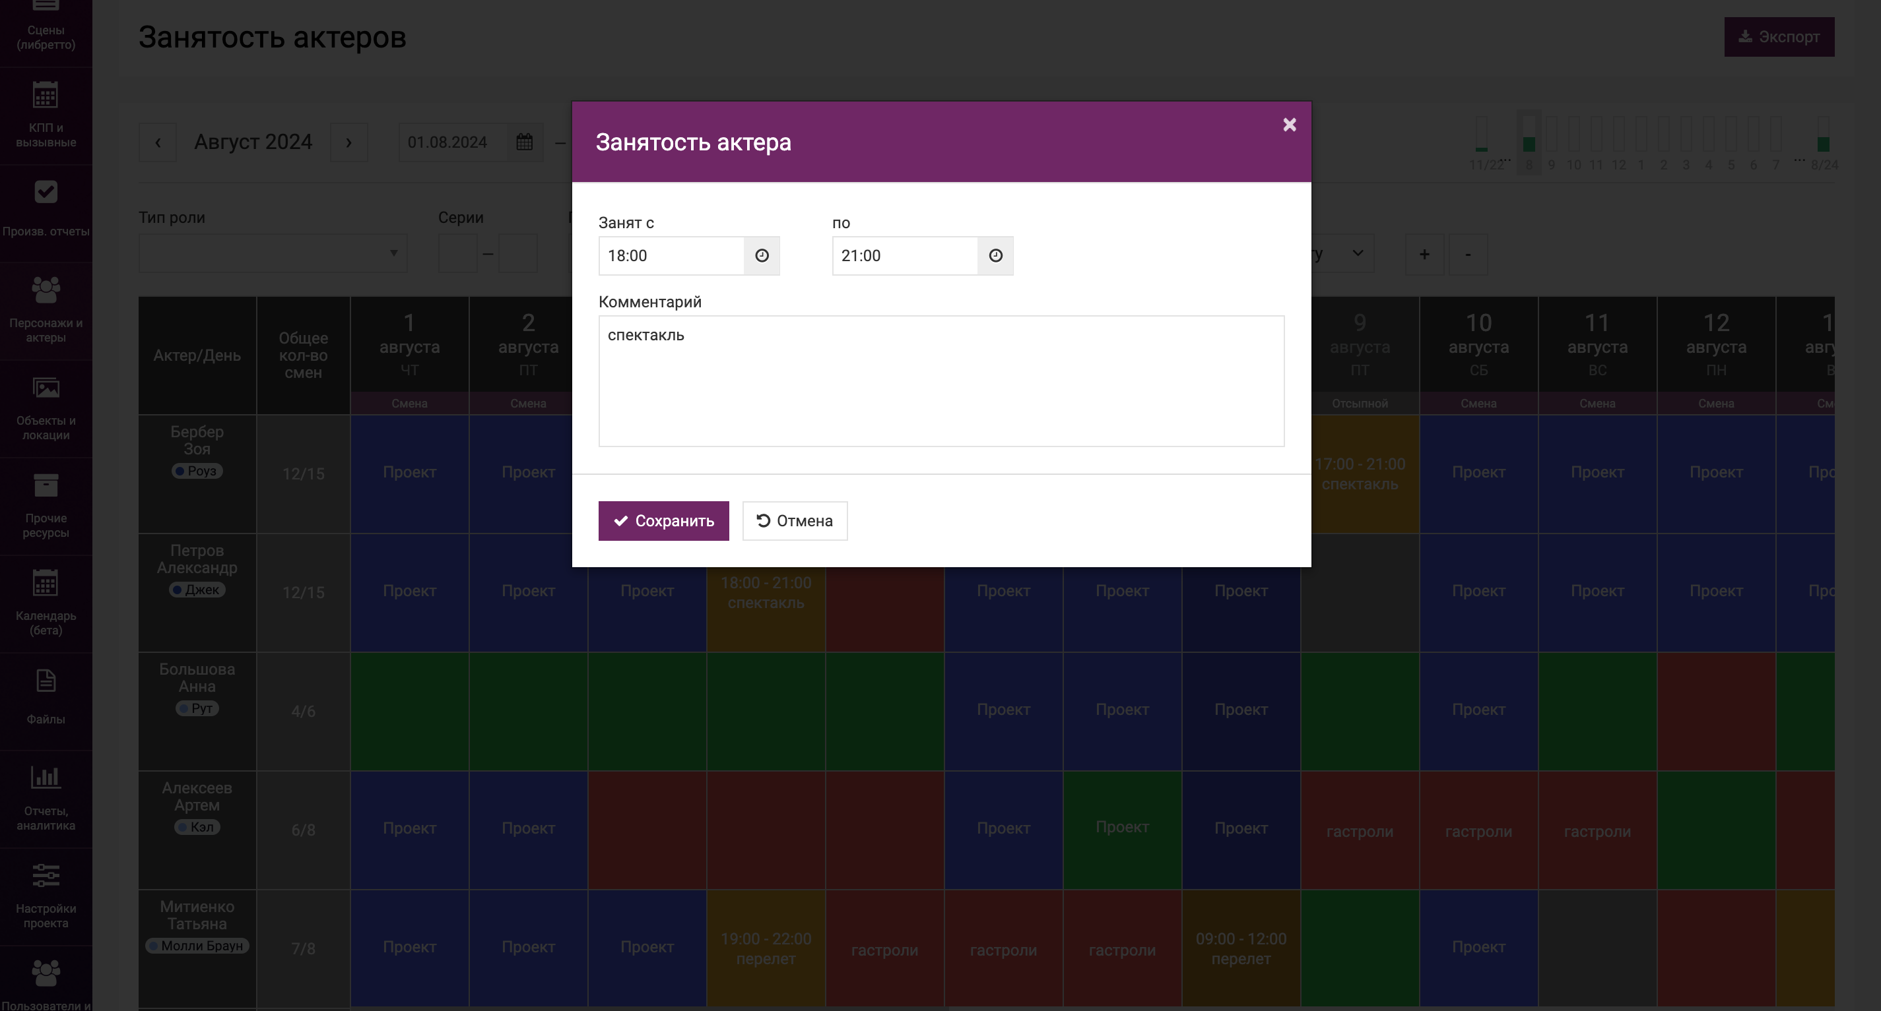This screenshot has height=1011, width=1881.
Task: Click the plus zoom button
Action: [x=1424, y=254]
